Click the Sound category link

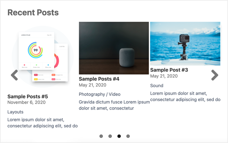[157, 85]
